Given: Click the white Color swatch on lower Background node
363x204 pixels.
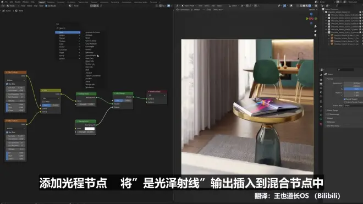Looking at the screenshot, I should (x=90, y=129).
